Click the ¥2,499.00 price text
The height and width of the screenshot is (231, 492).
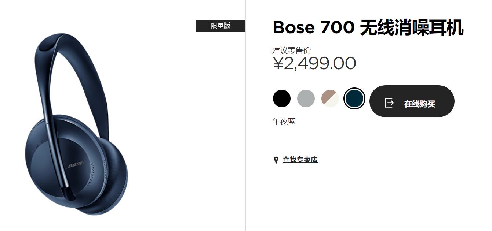click(x=314, y=63)
